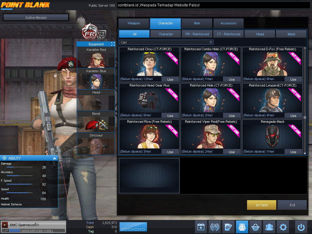The height and width of the screenshot is (234, 312).
Task: Select the inventory backpack icon
Action: [242, 227]
